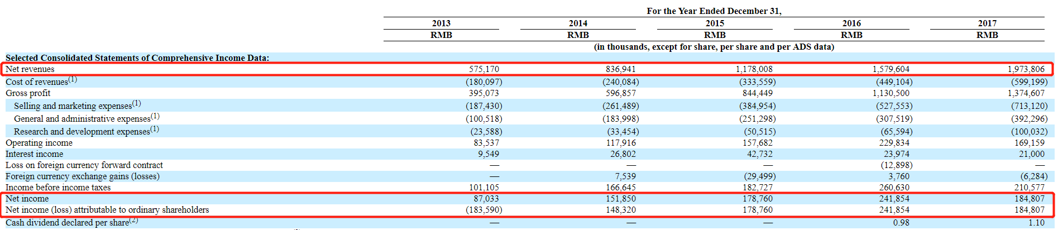Select the Selected Consolidated Statements section heading
The height and width of the screenshot is (230, 1058).
pos(137,58)
